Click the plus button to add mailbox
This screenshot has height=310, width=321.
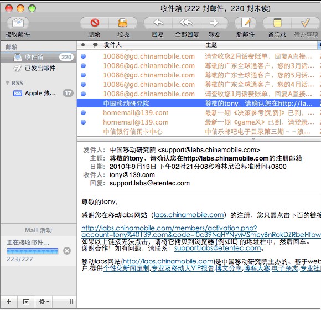[x=9, y=302]
